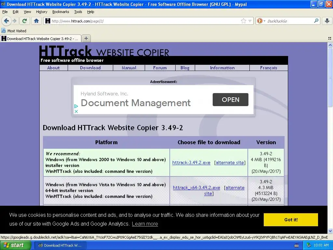Click the list all tabs icon
Image resolution: width=333 pixels, height=250 pixels.
(x=330, y=38)
